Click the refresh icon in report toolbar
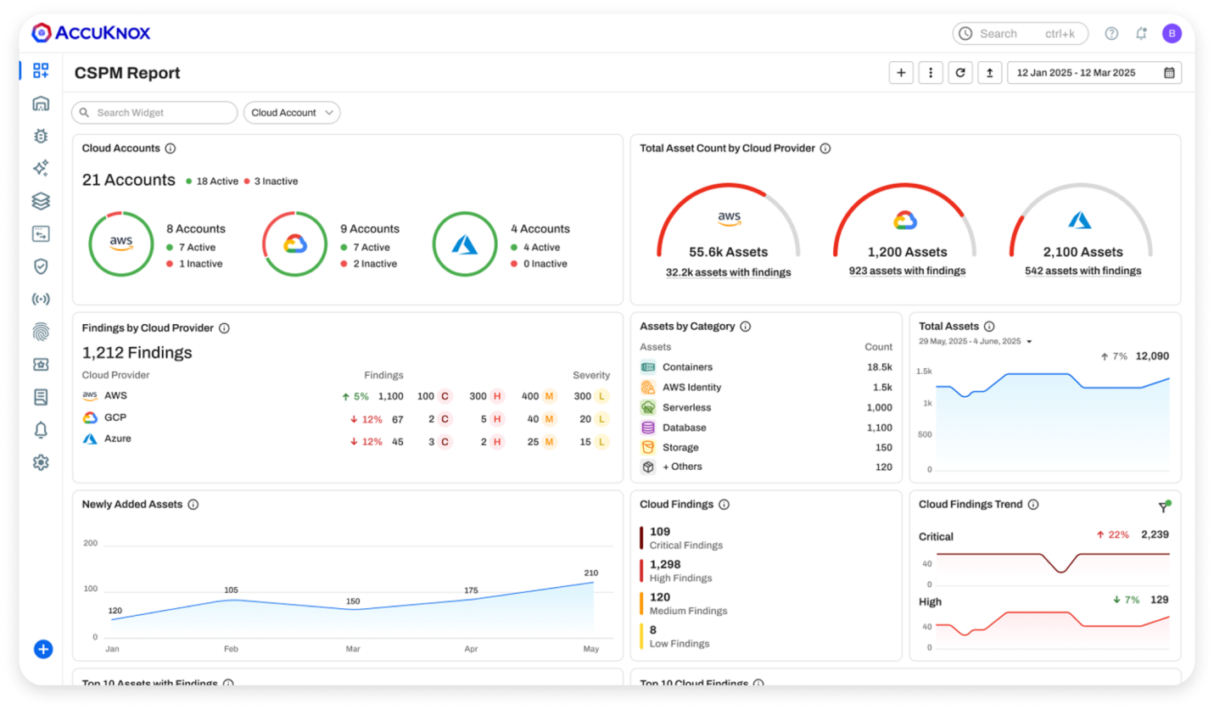The image size is (1214, 710). 959,73
